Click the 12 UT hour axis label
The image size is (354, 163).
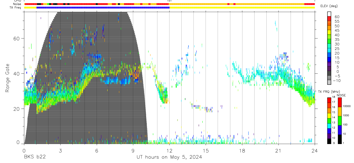169,150
